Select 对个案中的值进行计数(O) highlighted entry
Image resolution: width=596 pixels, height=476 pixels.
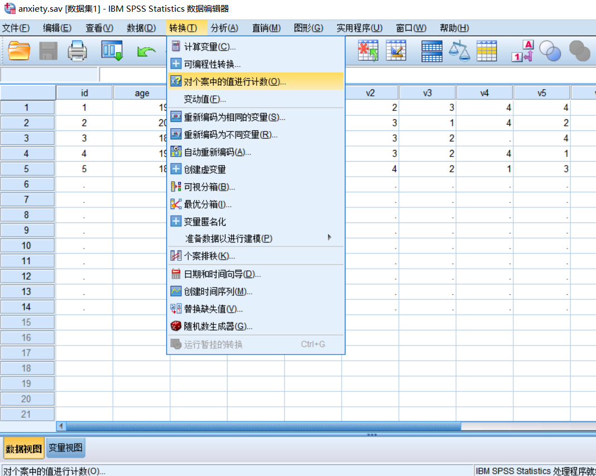[x=256, y=81]
